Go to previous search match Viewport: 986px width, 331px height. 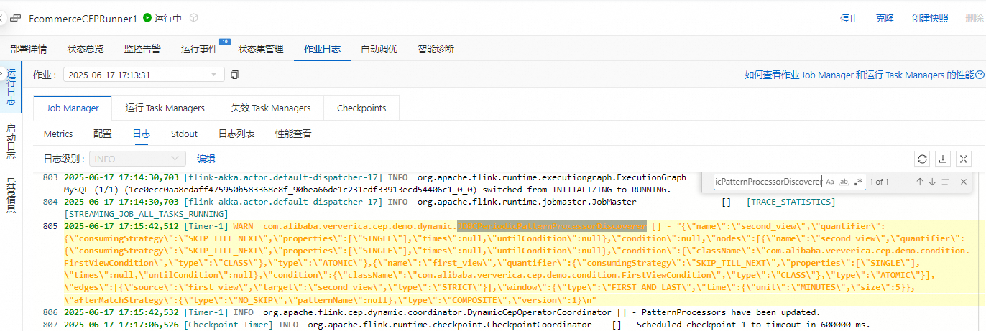919,182
